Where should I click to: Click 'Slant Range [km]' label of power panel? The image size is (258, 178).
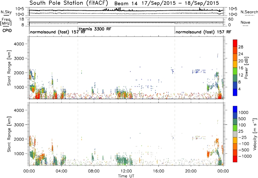coord(9,68)
